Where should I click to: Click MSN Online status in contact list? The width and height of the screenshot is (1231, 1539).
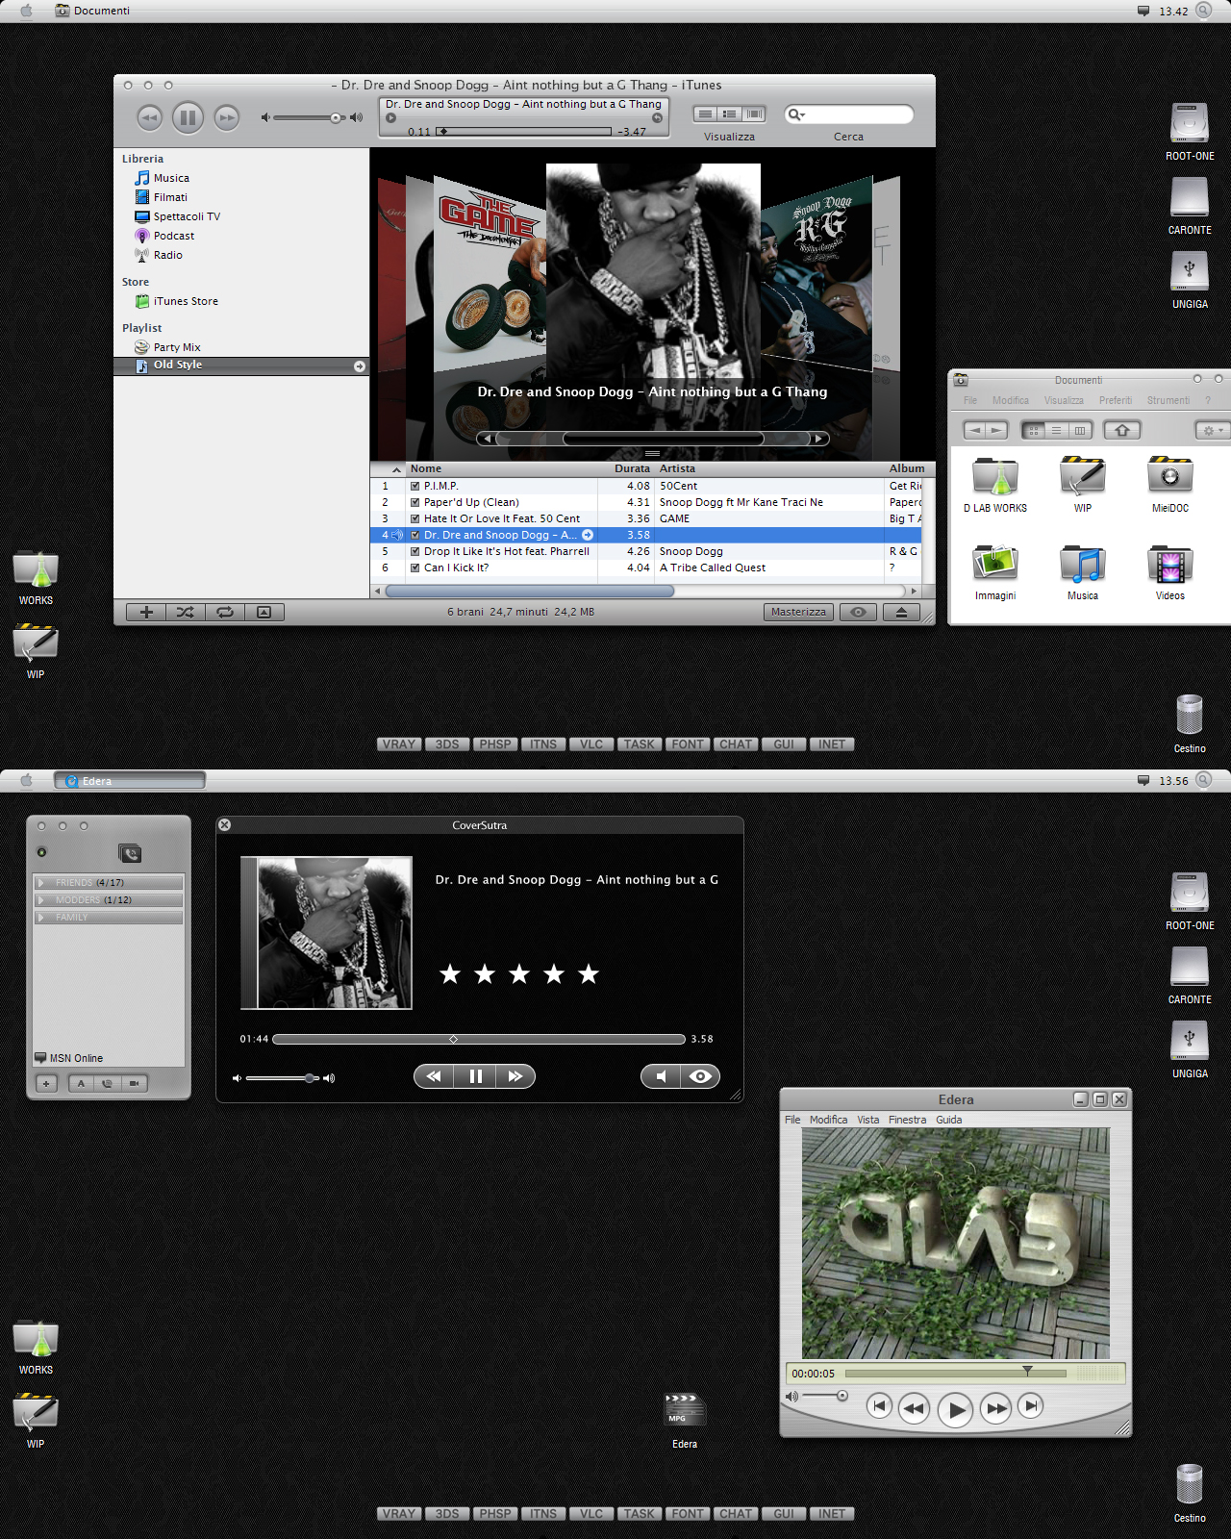(69, 1058)
